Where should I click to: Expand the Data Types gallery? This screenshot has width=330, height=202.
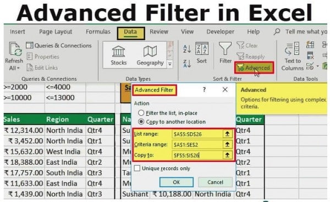tap(169, 64)
